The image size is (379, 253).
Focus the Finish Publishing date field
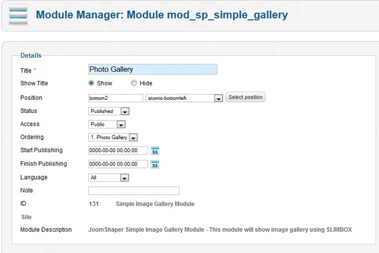coord(118,165)
